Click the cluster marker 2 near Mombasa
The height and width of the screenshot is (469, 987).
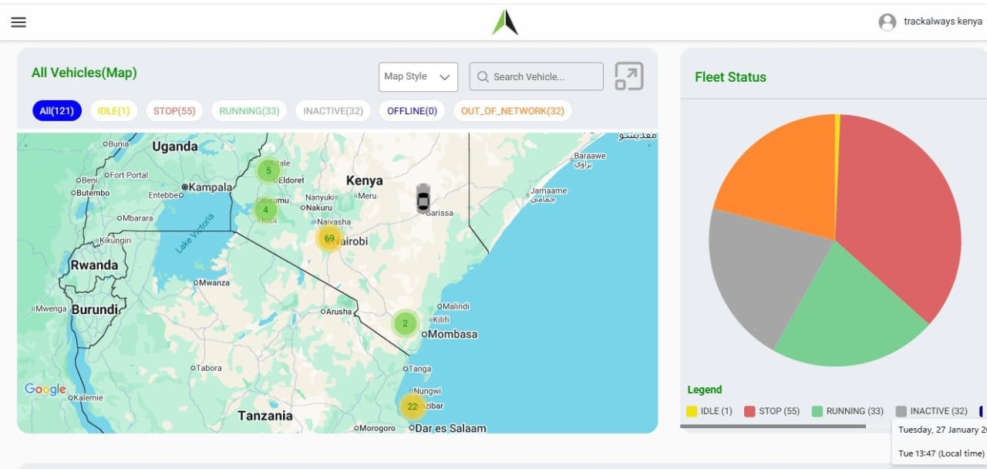point(405,323)
